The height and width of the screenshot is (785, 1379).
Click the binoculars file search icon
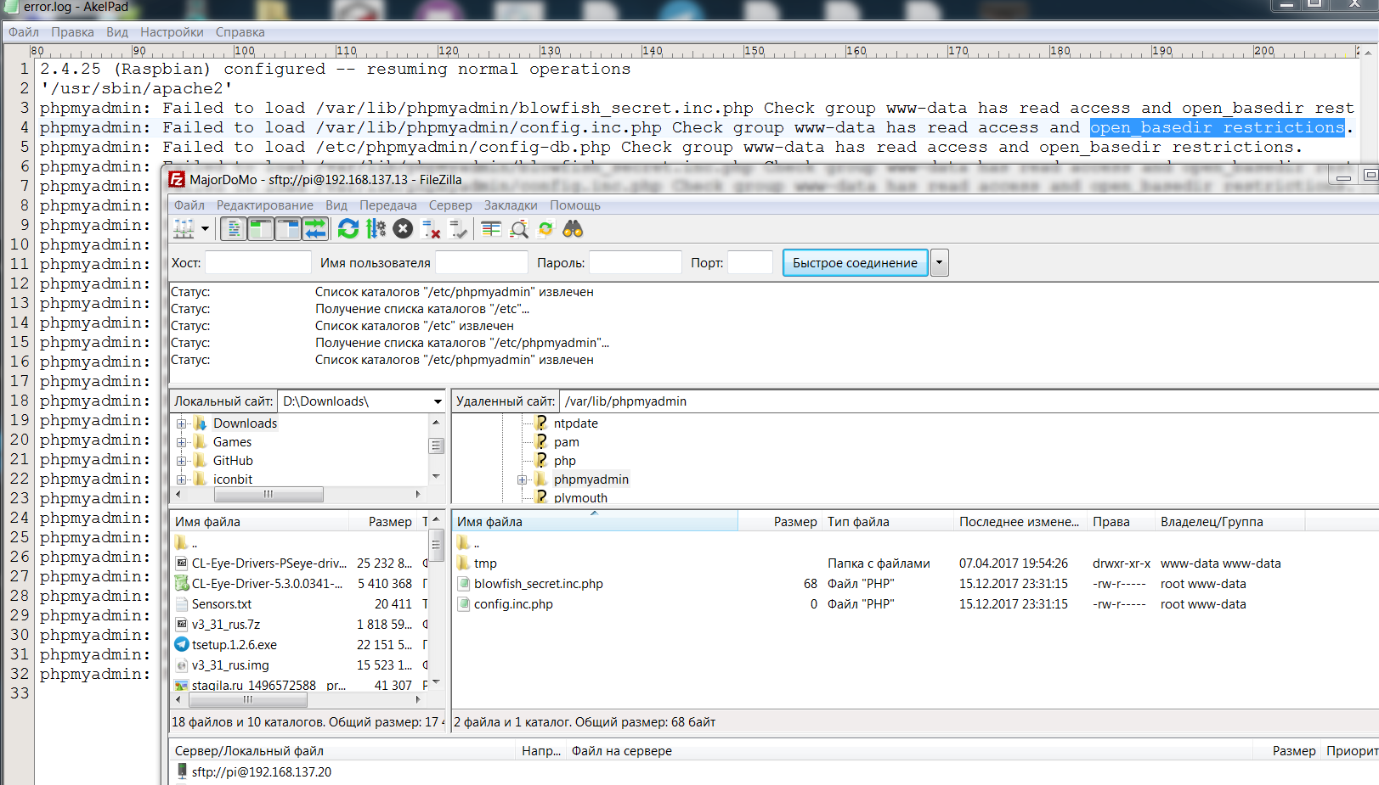click(x=573, y=229)
